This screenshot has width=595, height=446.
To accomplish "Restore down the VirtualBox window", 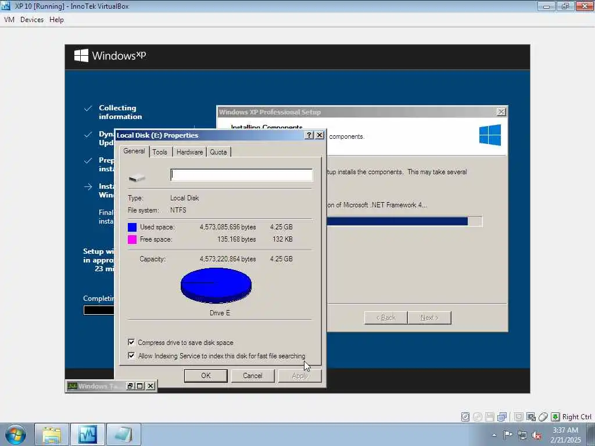I will 565,6.
